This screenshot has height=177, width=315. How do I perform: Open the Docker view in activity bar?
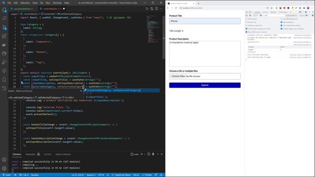(4, 45)
